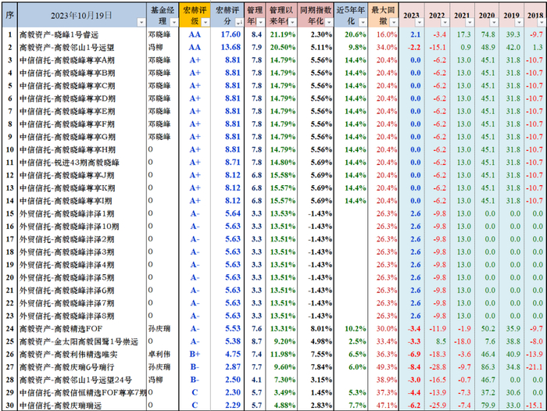Open the 同期指数年化 column filter dropdown
The height and width of the screenshot is (411, 547).
click(x=329, y=23)
